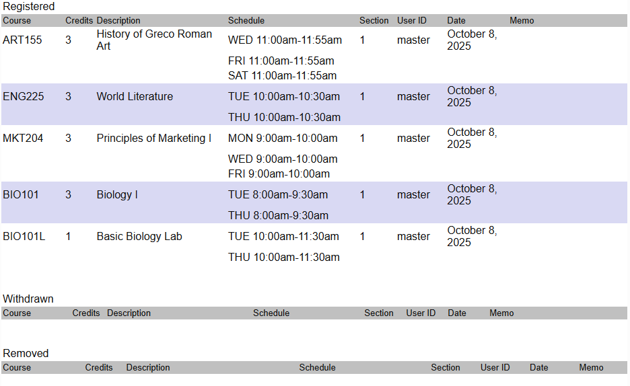Click the Registered table Memo column header

point(522,21)
